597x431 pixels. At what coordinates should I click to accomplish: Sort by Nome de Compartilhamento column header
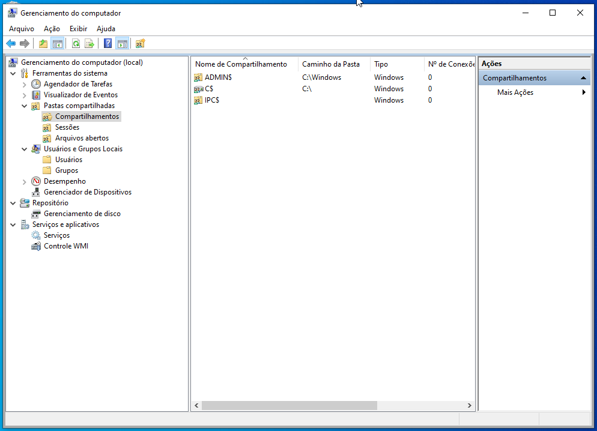245,64
